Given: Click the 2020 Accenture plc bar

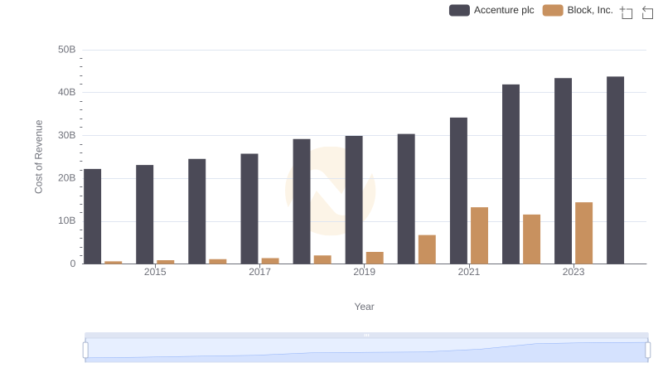Looking at the screenshot, I should point(406,199).
